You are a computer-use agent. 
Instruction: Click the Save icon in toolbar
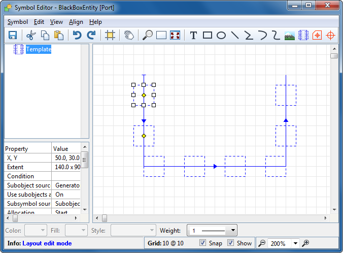tap(13, 35)
